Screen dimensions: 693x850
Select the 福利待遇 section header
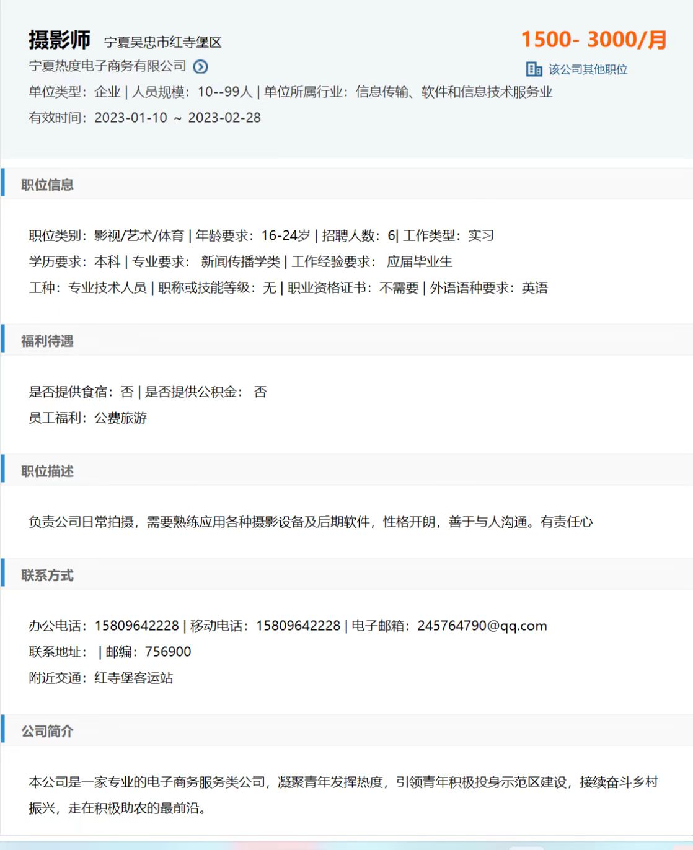[48, 341]
